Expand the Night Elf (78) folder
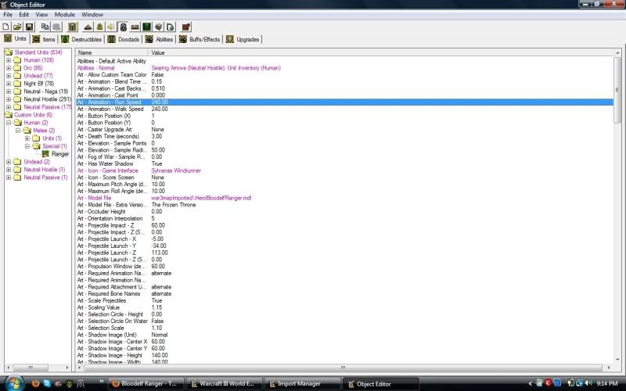Viewport: 626px width, 391px height. tap(9, 84)
